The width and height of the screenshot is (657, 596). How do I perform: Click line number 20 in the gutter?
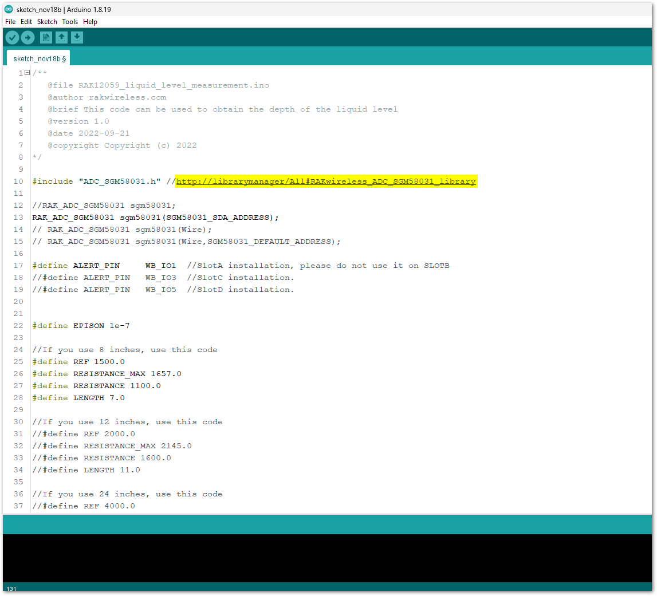(18, 302)
